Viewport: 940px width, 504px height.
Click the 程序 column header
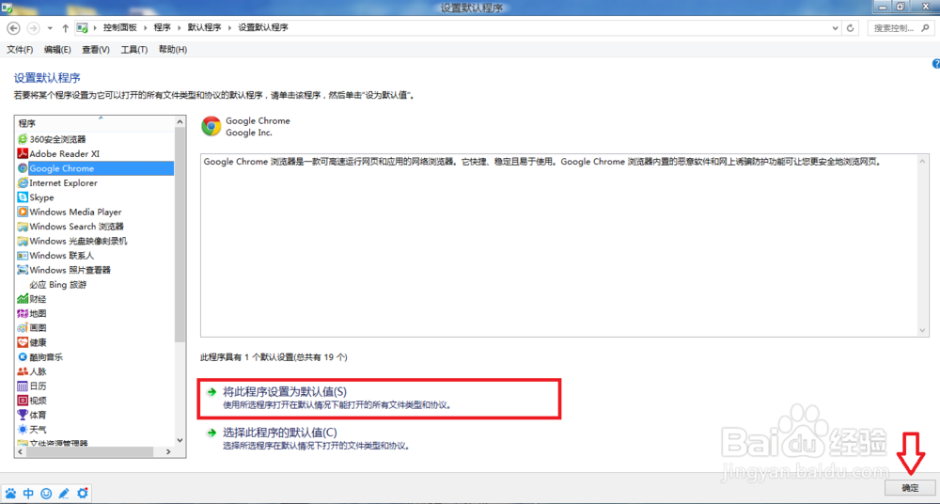(95, 123)
